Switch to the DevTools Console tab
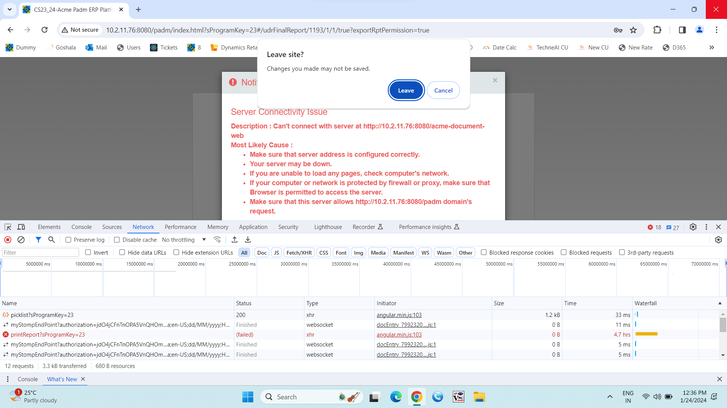 click(81, 227)
